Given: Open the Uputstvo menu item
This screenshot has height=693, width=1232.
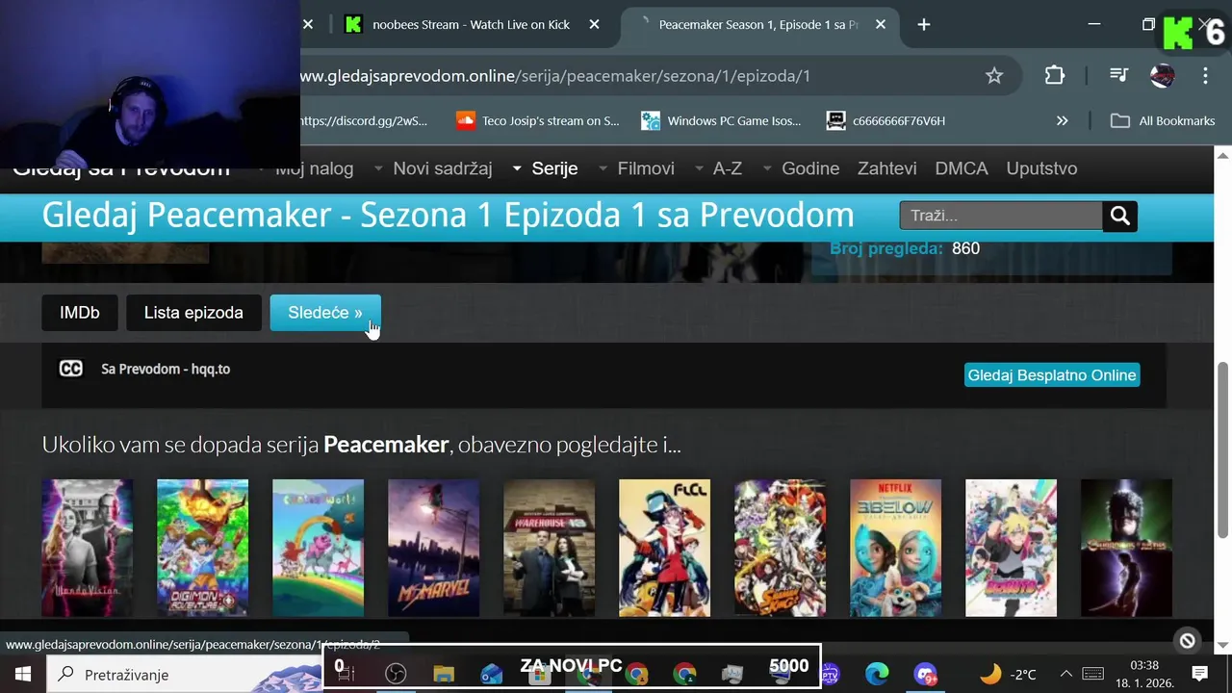Looking at the screenshot, I should tap(1041, 168).
